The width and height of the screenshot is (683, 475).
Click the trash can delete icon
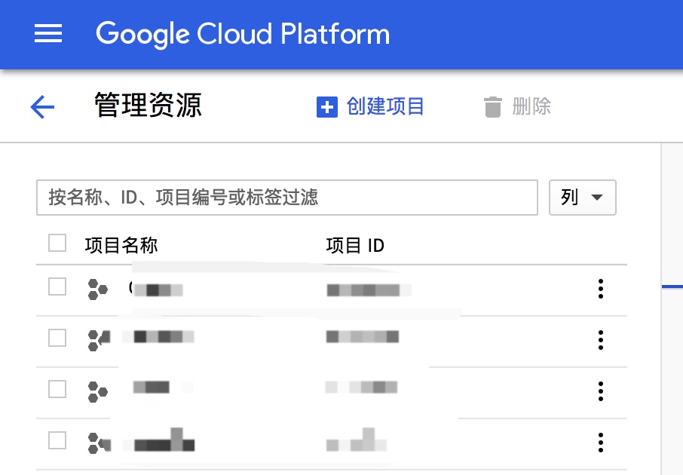pos(492,107)
